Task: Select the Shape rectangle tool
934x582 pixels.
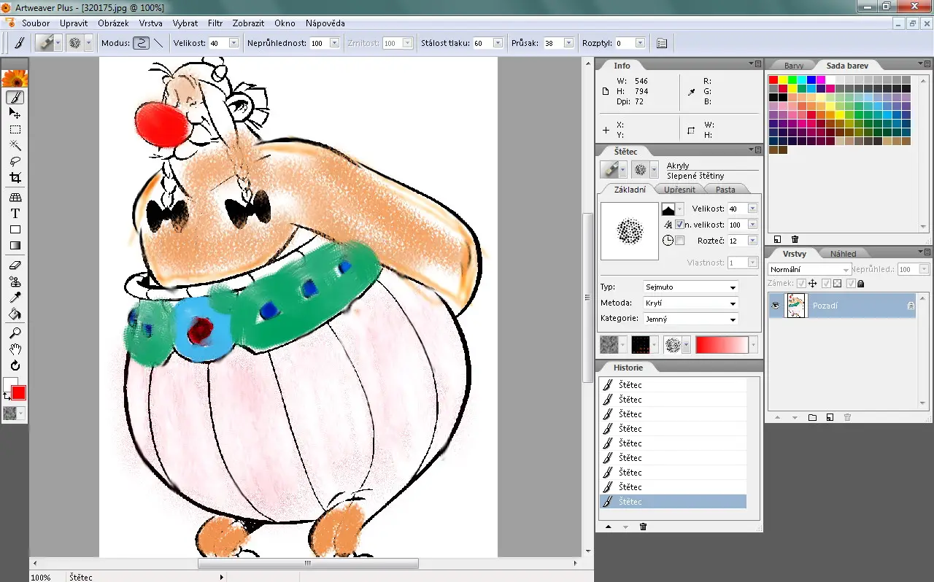Action: [x=15, y=229]
